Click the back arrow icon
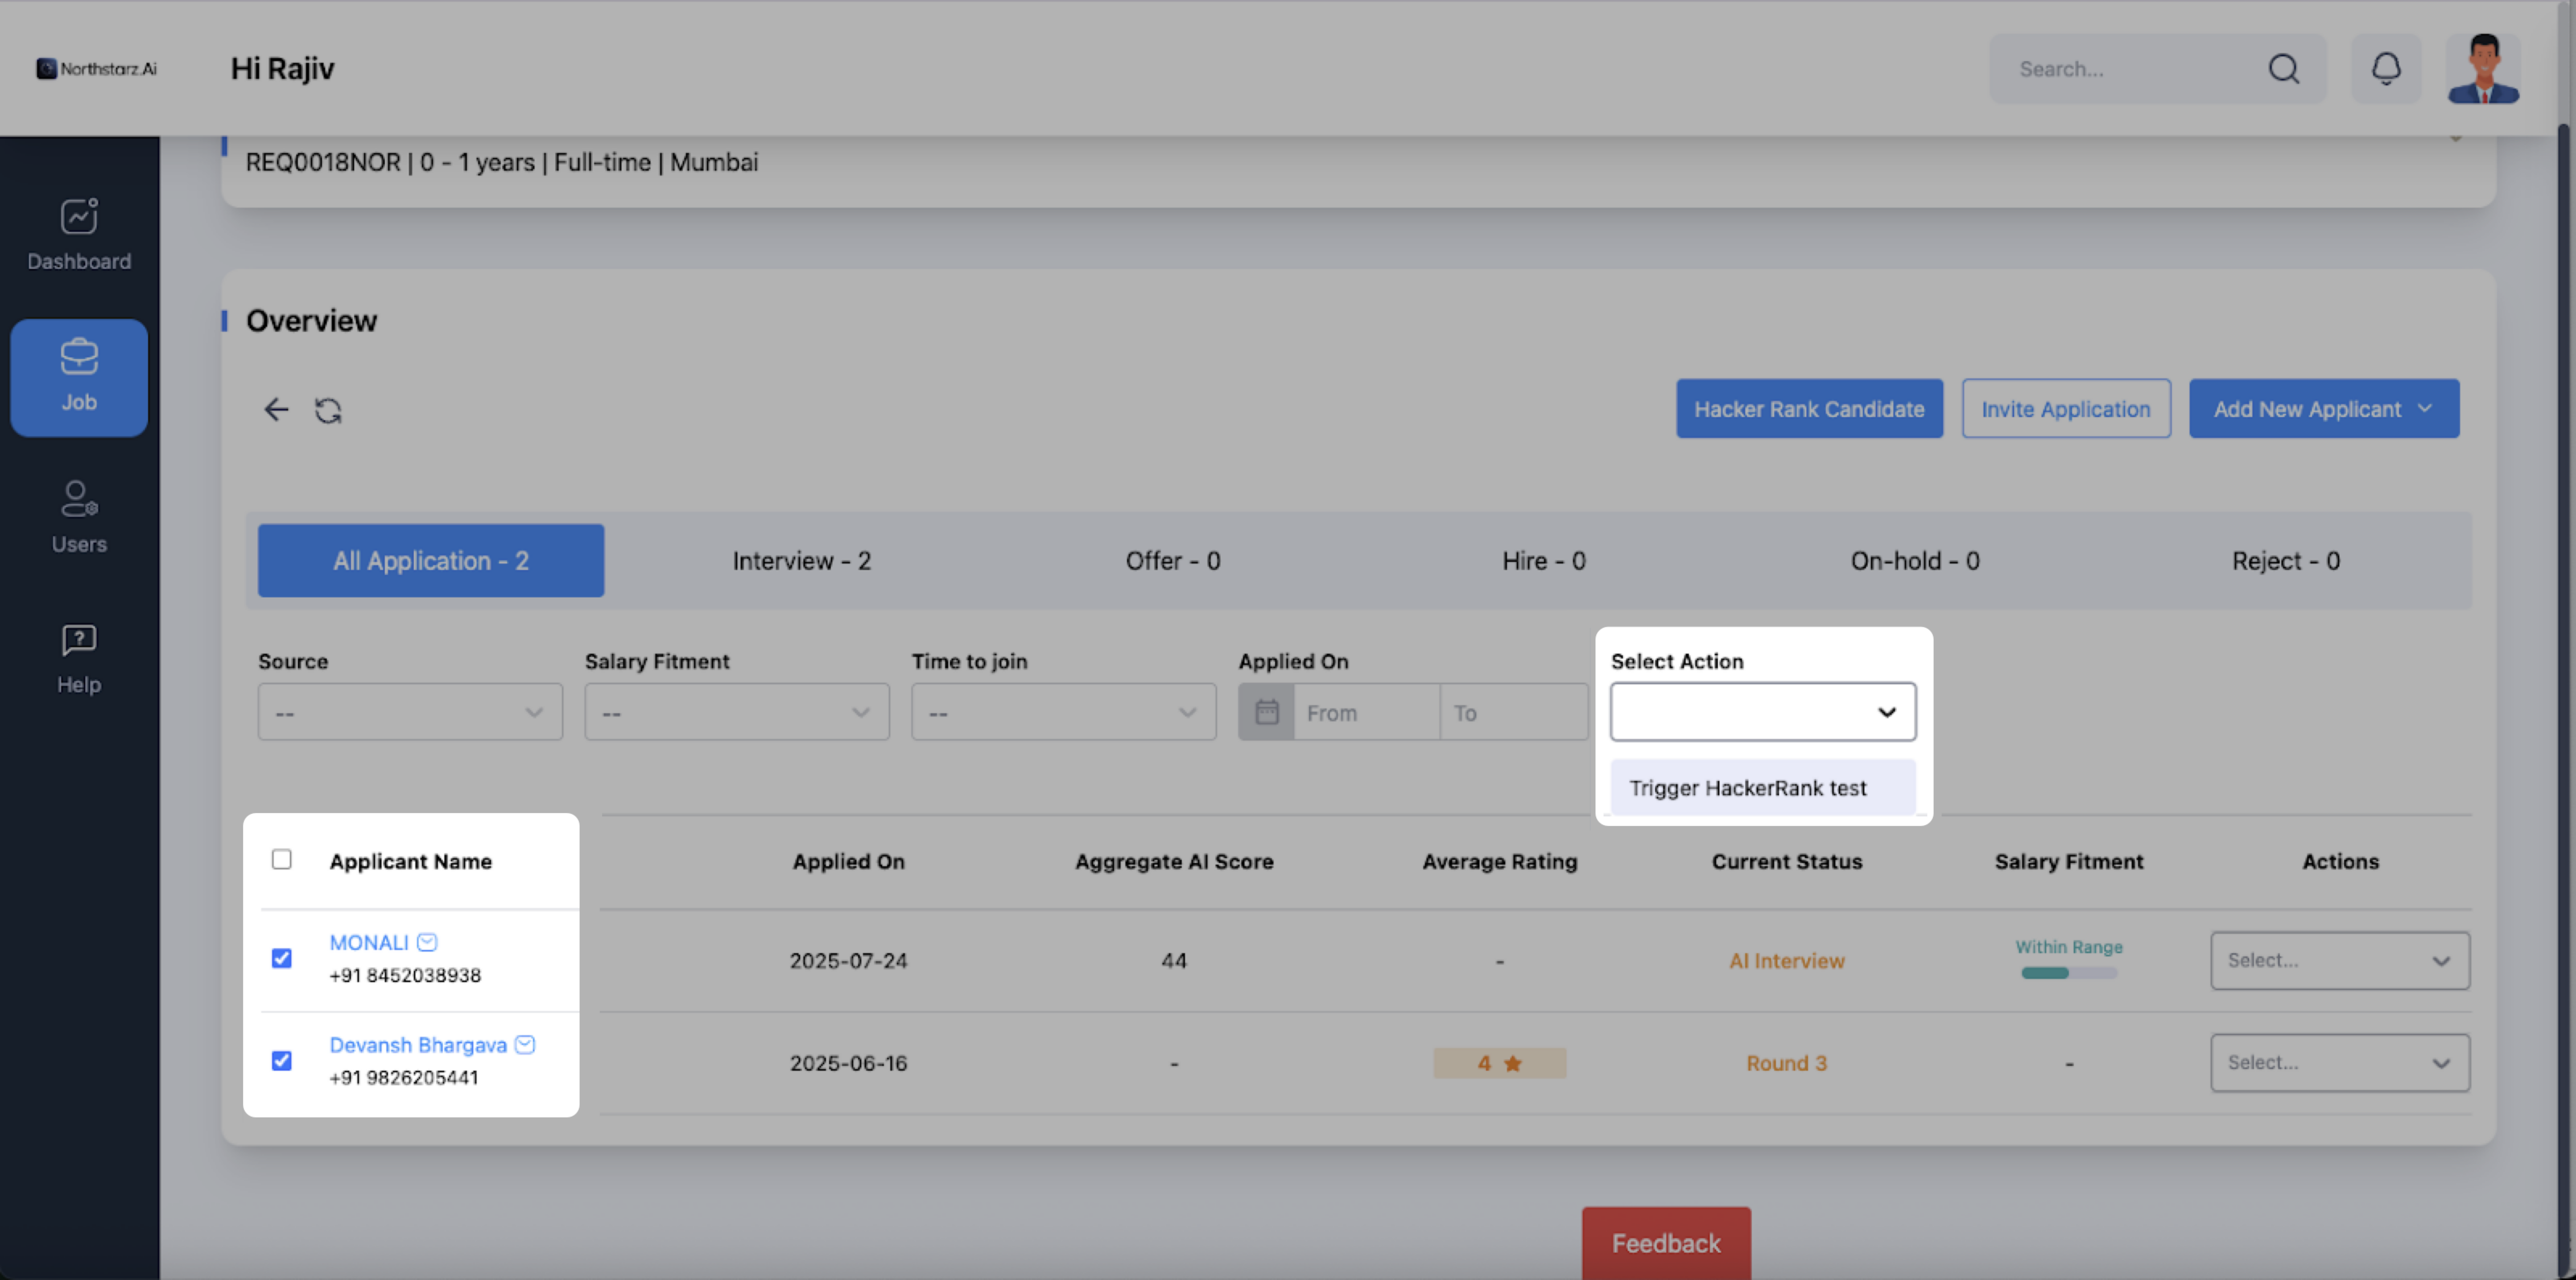This screenshot has width=2576, height=1280. 276,409
